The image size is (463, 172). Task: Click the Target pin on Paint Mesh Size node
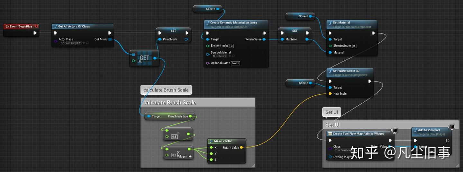[149, 116]
